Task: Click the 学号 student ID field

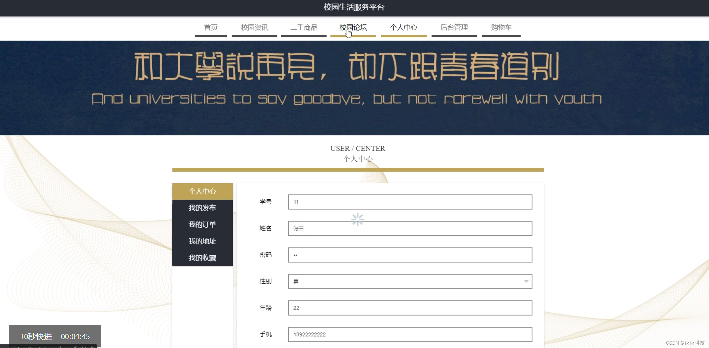Action: (x=410, y=202)
